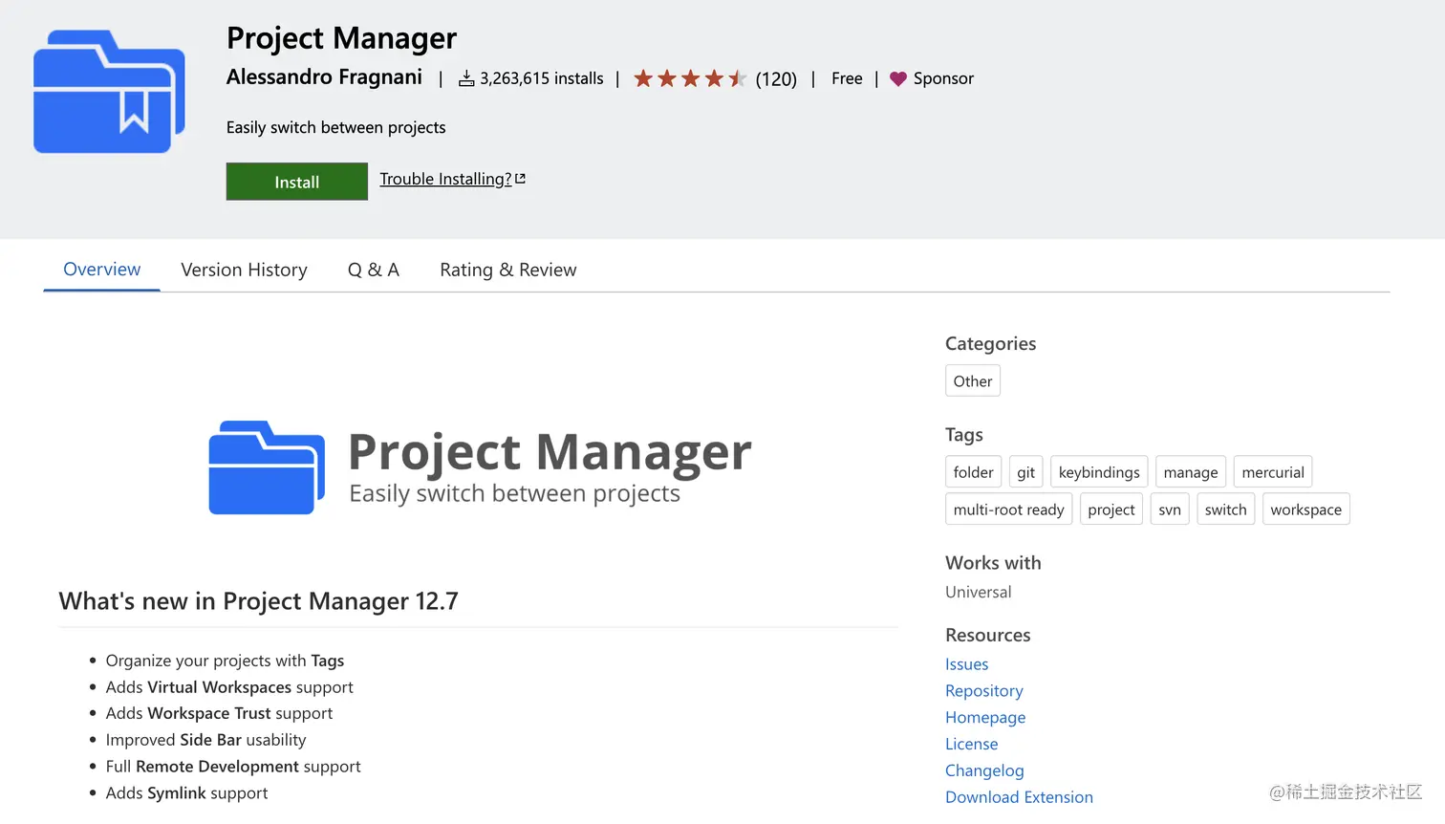Click the blue Project Manager extension icon

[109, 92]
